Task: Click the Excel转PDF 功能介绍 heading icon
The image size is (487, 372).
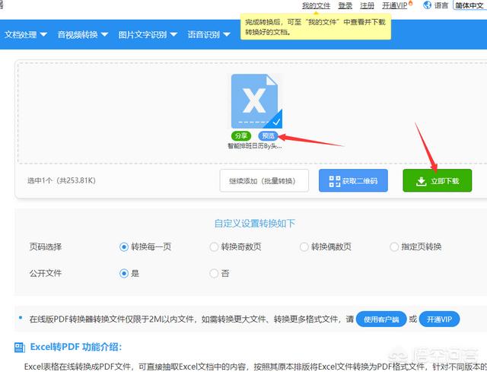Action: 20,347
